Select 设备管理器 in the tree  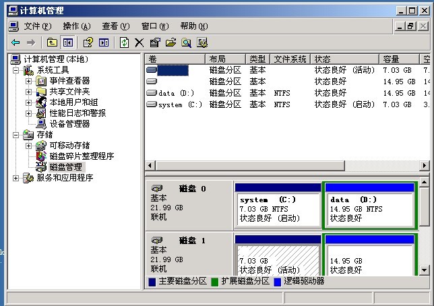click(x=69, y=124)
